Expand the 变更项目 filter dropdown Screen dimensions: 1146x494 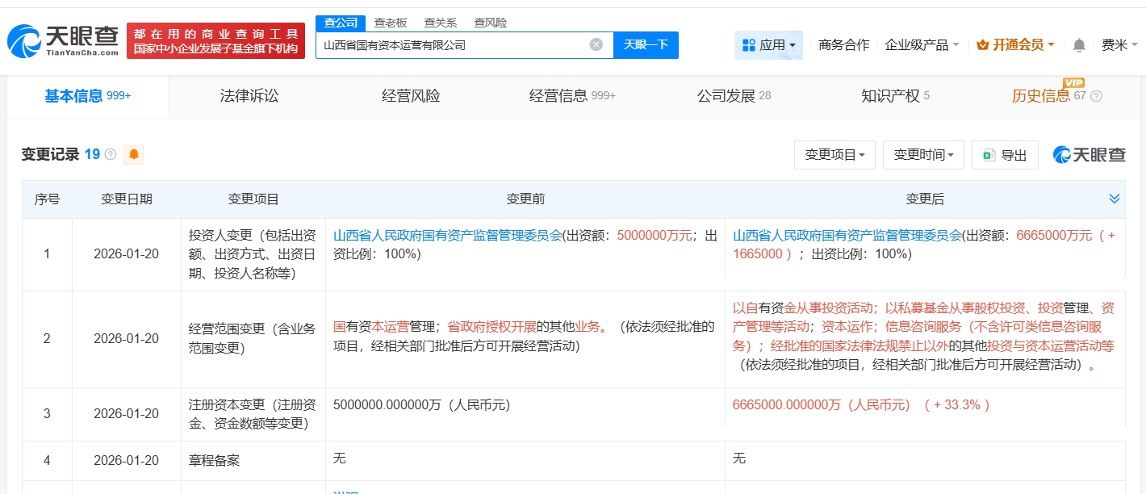coord(834,155)
